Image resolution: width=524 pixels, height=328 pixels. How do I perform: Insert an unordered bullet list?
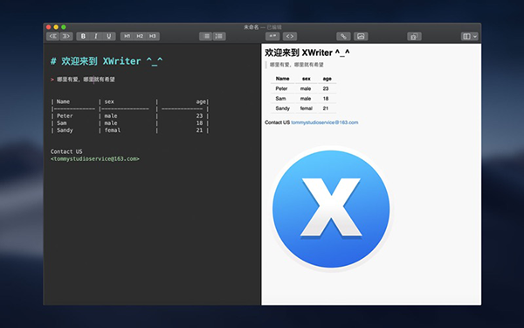(206, 36)
